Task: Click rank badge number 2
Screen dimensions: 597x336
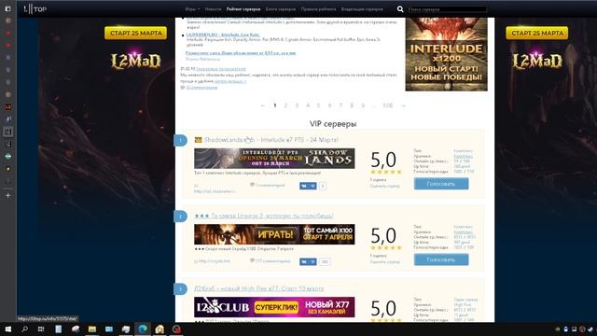Action: coord(180,216)
